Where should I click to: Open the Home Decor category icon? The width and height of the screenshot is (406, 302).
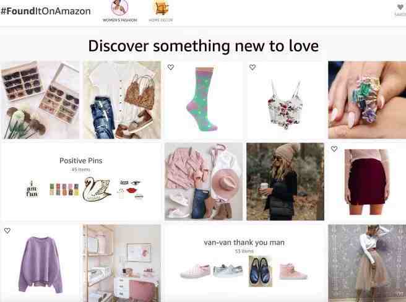click(160, 8)
